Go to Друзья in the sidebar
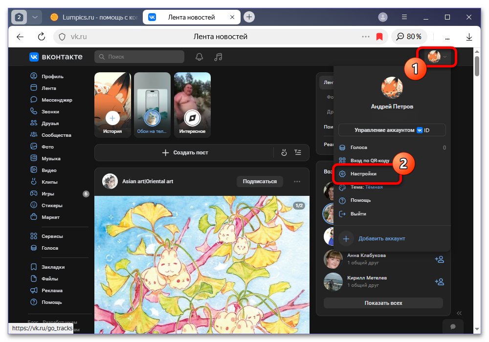The image size is (489, 342). coord(44,123)
